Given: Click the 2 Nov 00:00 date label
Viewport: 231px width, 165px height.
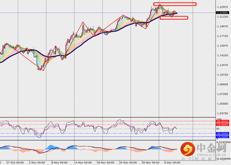Looking at the screenshot, I should click(x=37, y=163).
